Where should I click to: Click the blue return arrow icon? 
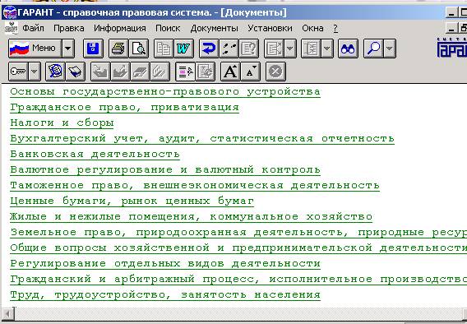click(x=209, y=49)
